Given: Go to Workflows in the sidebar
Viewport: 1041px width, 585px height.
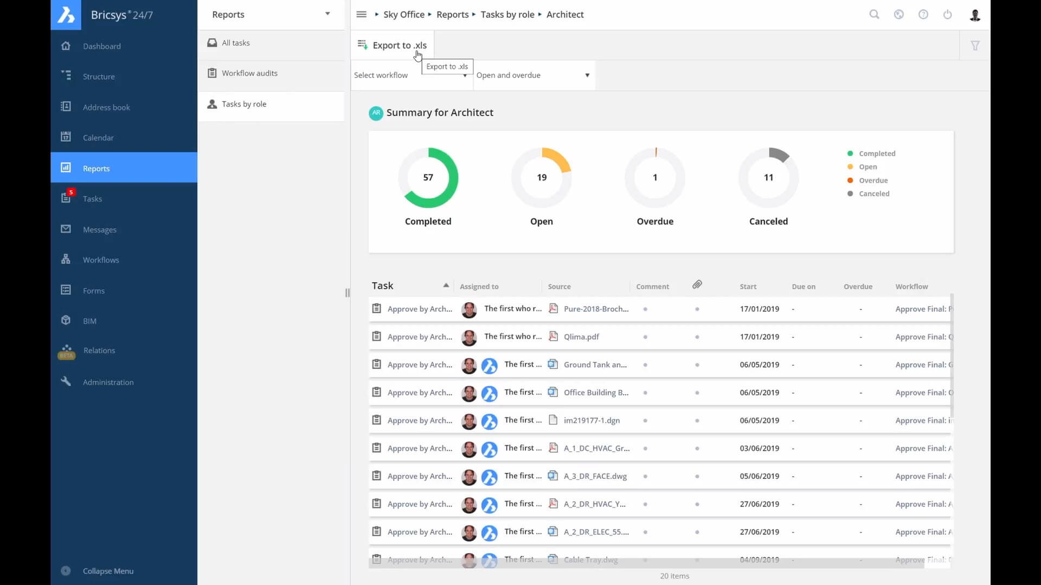Looking at the screenshot, I should click(x=101, y=260).
